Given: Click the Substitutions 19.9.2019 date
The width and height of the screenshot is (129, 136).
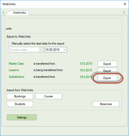Looking at the screenshot, I should click(x=86, y=77).
